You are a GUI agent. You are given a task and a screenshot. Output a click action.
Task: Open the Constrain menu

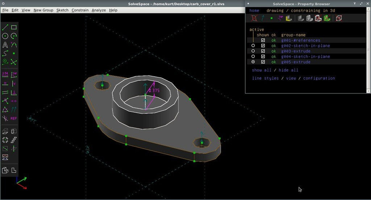click(80, 10)
